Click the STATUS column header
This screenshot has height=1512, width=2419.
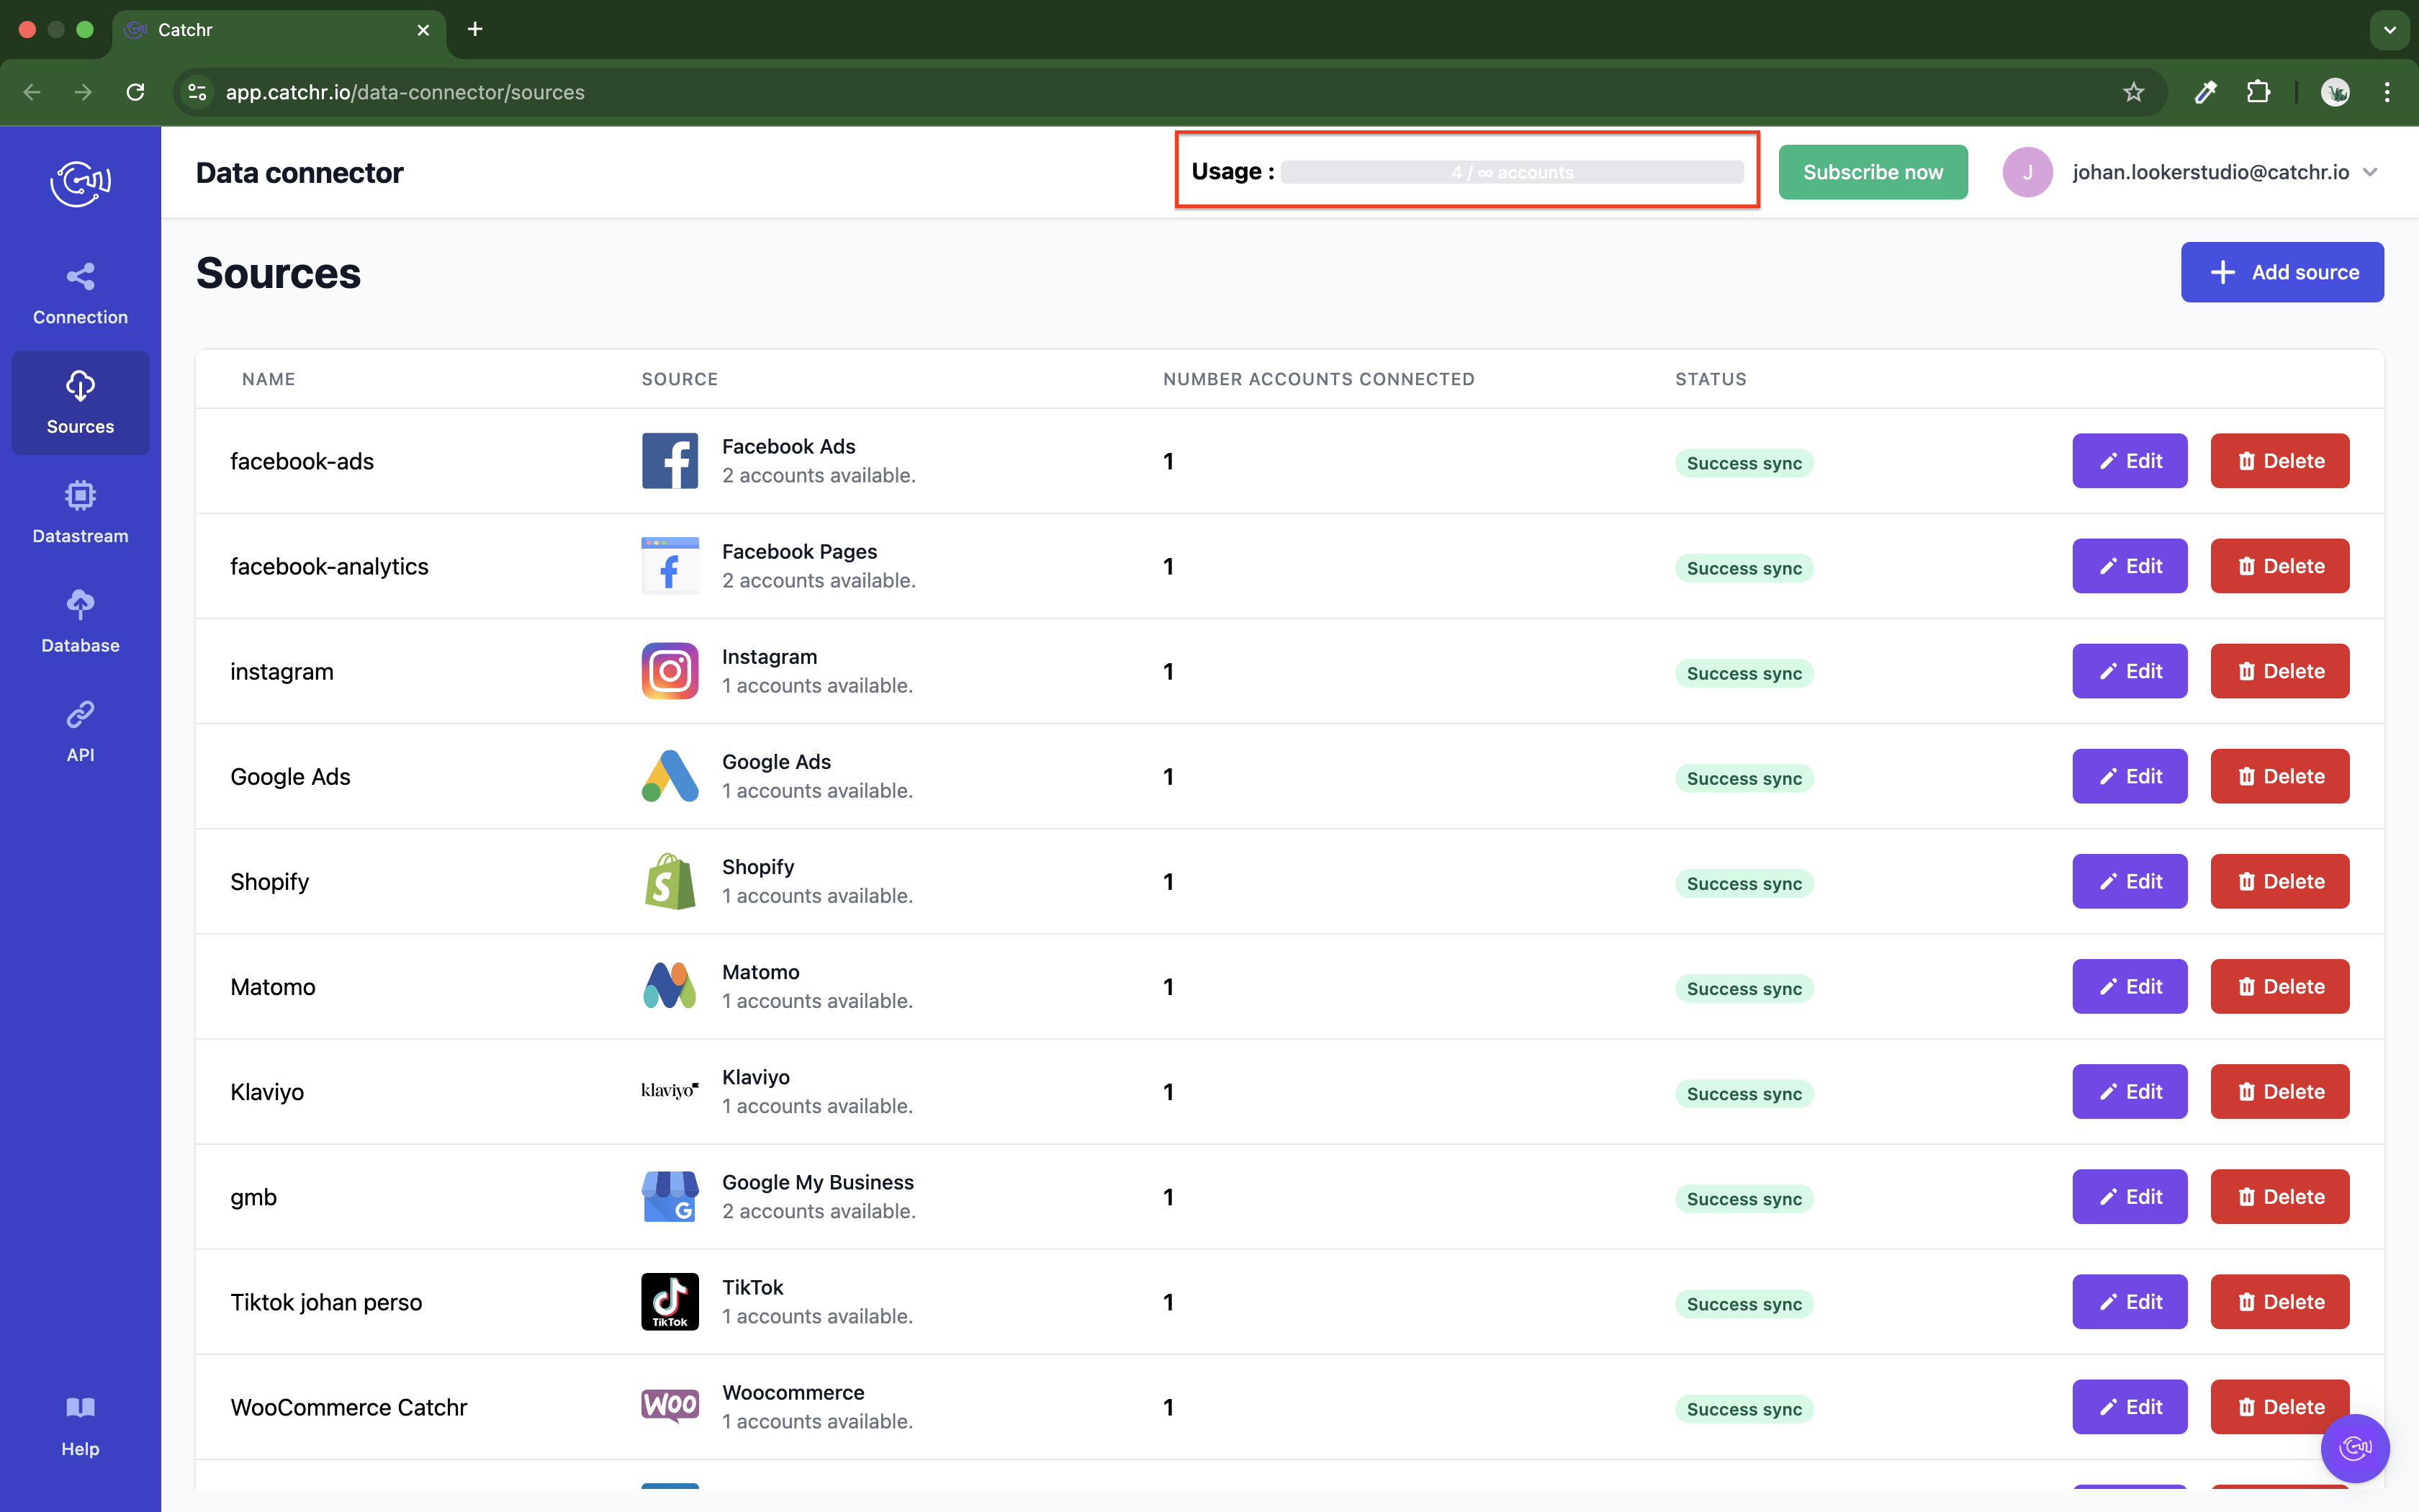point(1711,379)
